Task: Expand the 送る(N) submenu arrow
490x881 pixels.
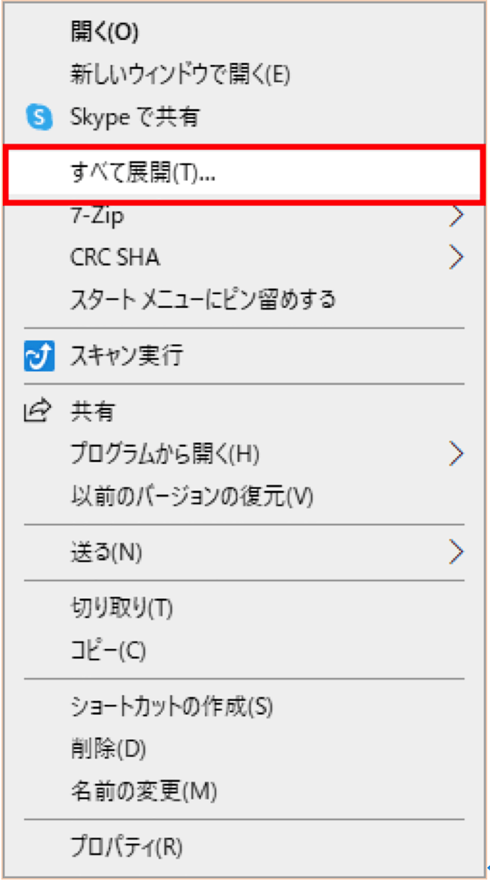Action: (x=456, y=552)
